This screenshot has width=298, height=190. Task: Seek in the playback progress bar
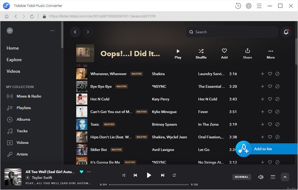(x=149, y=184)
